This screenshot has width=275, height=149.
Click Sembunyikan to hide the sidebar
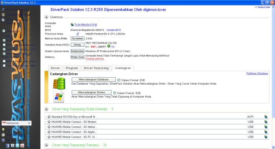coord(262,7)
